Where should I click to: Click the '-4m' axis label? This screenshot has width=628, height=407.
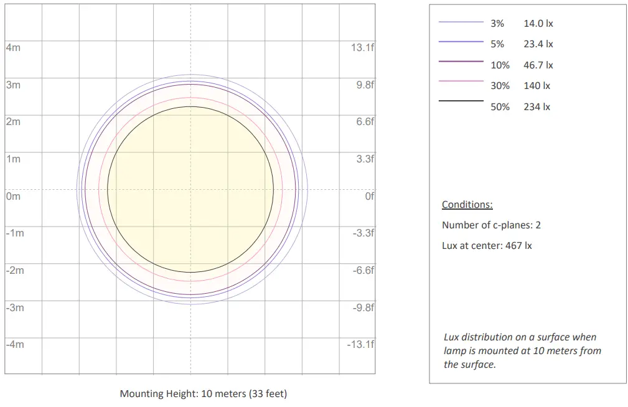15,345
